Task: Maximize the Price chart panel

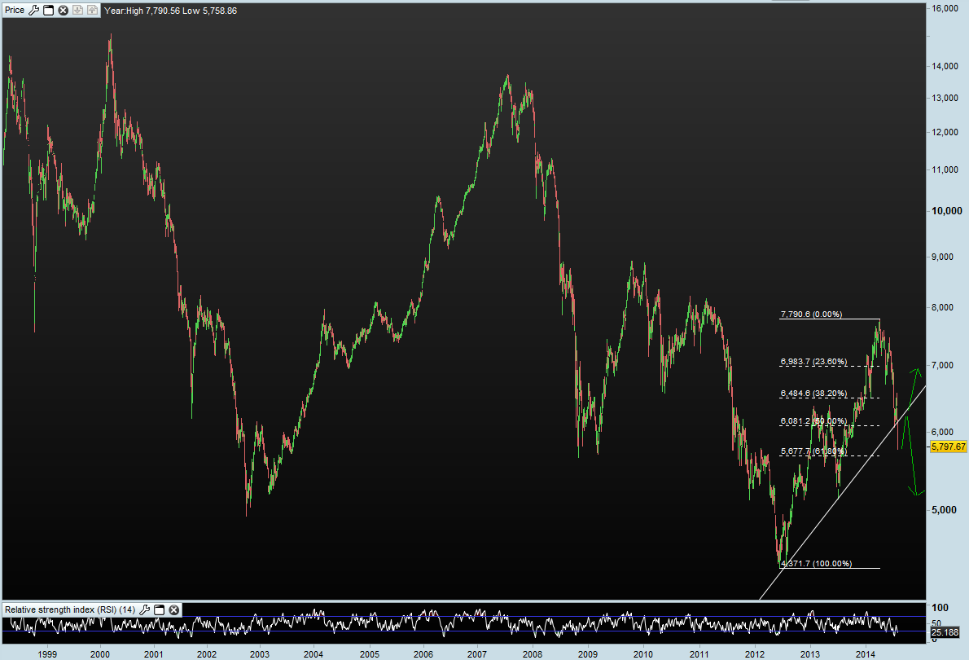Action: pyautogui.click(x=48, y=11)
